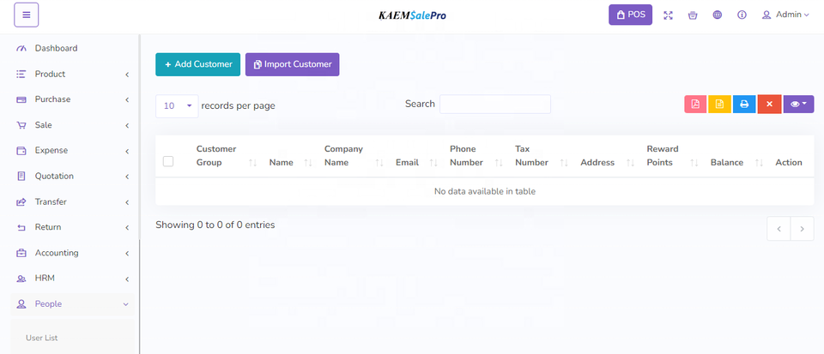824x354 pixels.
Task: Click the blue print button
Action: [744, 104]
